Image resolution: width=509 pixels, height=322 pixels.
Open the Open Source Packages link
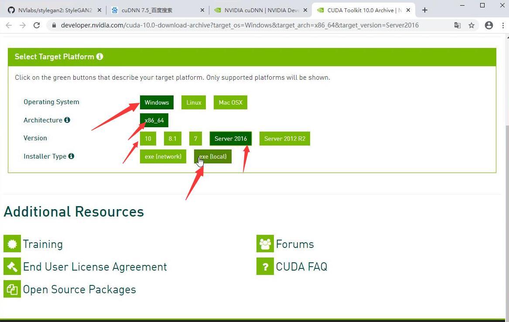click(79, 289)
